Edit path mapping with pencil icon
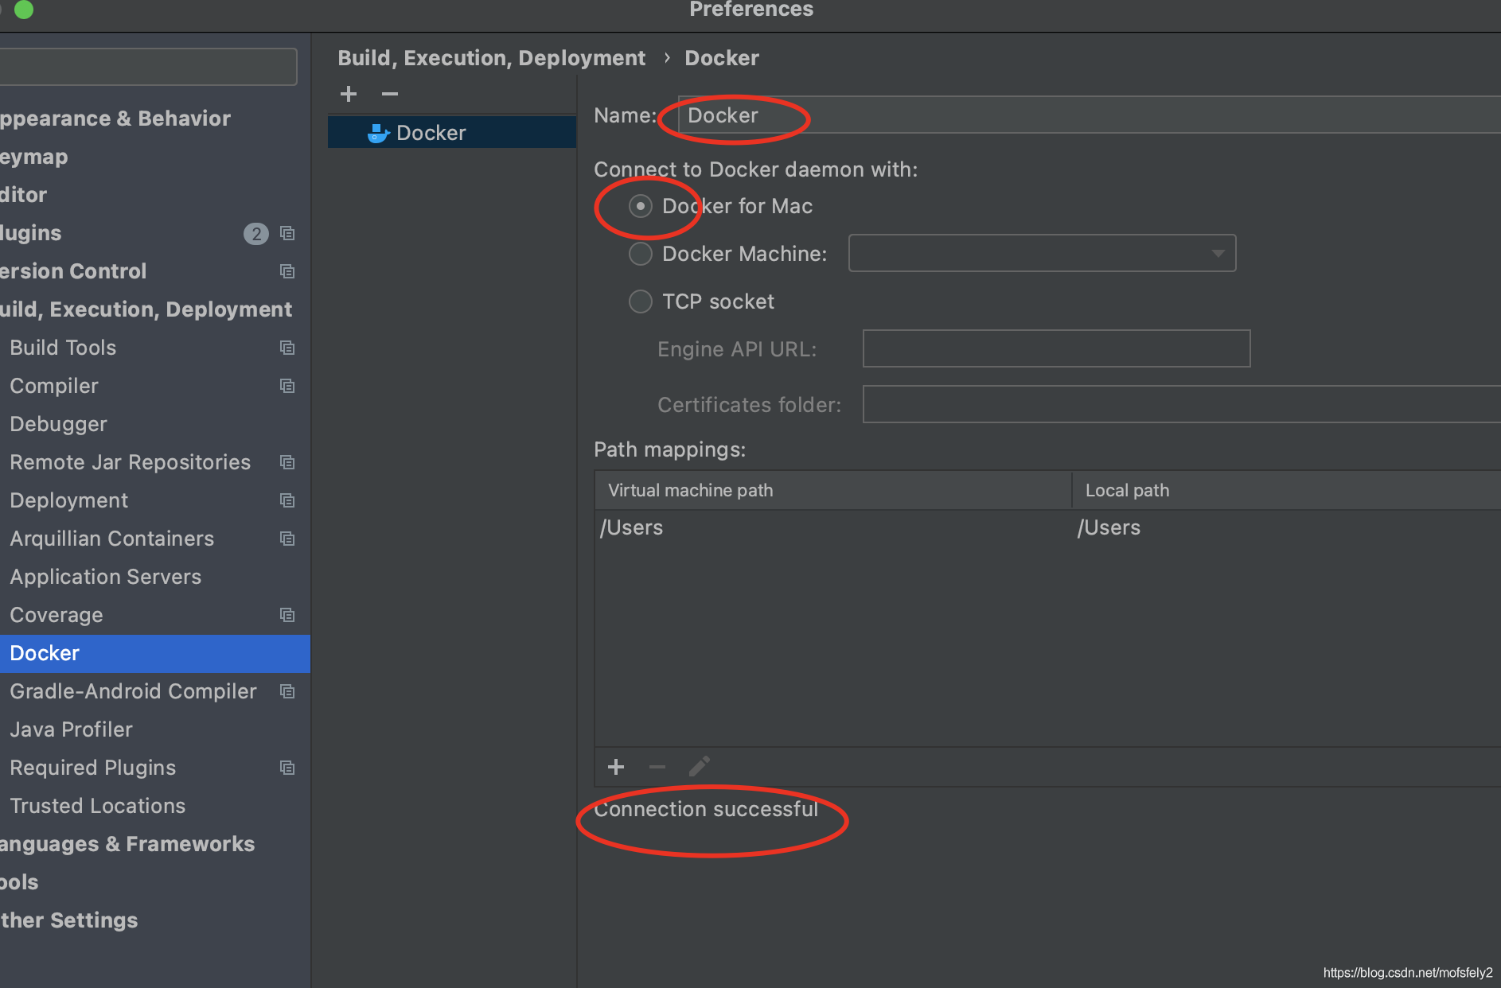1501x988 pixels. point(699,767)
